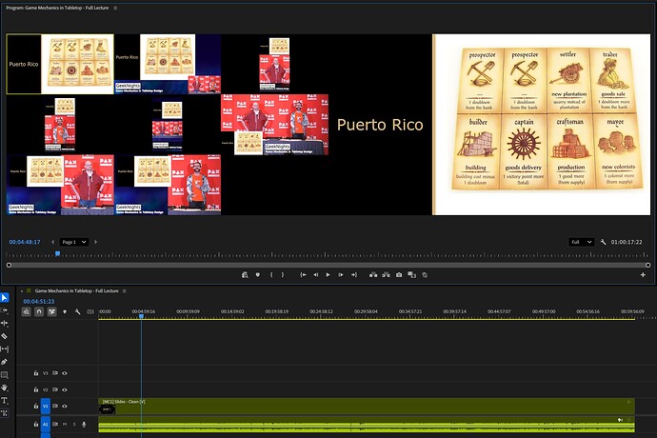This screenshot has width=657, height=438.
Task: Hide track V2 output eye
Action: coord(65,389)
